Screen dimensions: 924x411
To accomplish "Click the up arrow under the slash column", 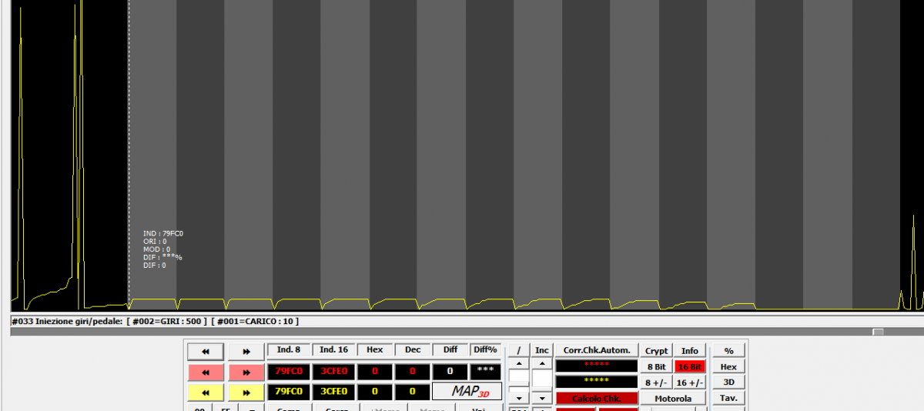I will [519, 363].
